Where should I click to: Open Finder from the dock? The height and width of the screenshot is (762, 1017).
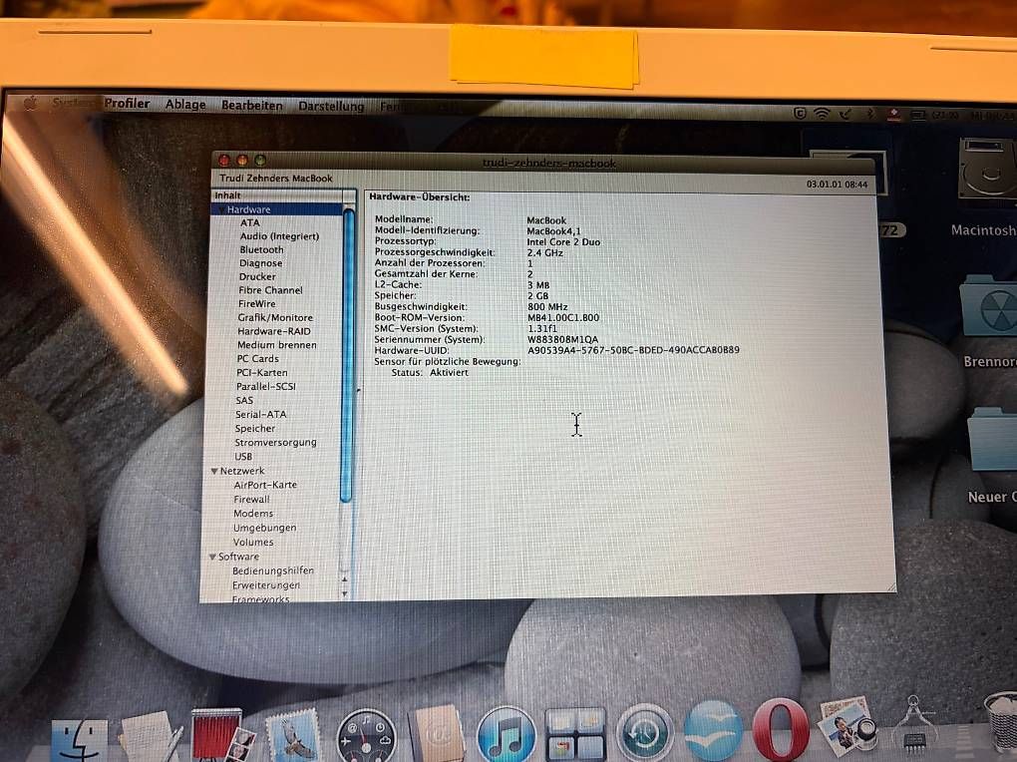click(80, 739)
